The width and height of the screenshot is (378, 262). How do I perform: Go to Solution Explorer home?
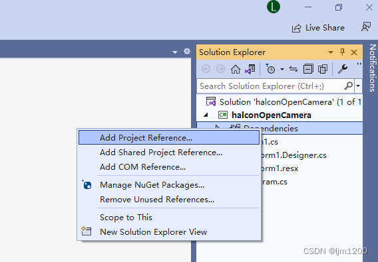point(236,70)
